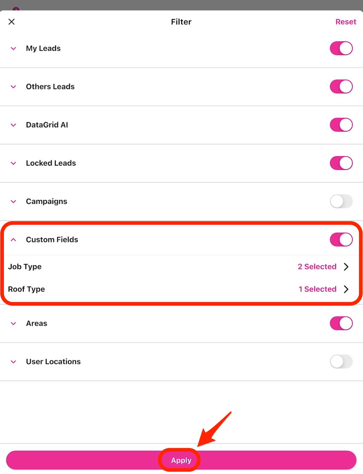This screenshot has height=474, width=363.
Task: Expand the DataGrid AI chevron
Action: (13, 125)
